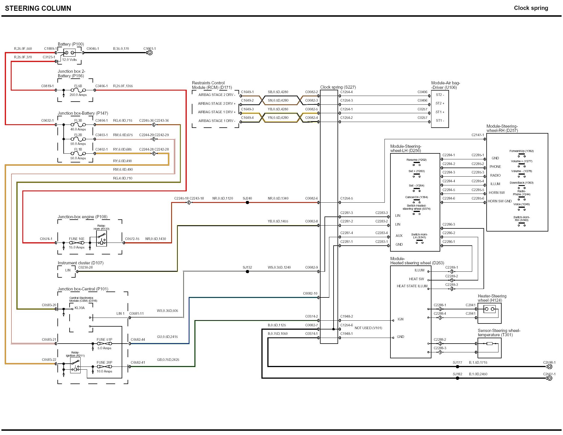Click the FUSE 16E 15 Amps symbol
Viewport: 563px width, 435px height.
(77, 243)
